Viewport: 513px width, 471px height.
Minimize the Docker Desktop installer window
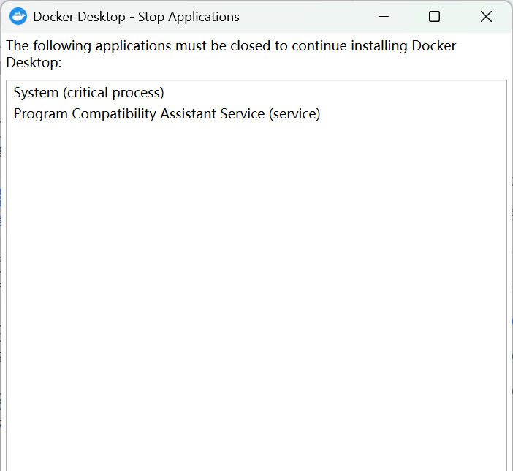[383, 16]
